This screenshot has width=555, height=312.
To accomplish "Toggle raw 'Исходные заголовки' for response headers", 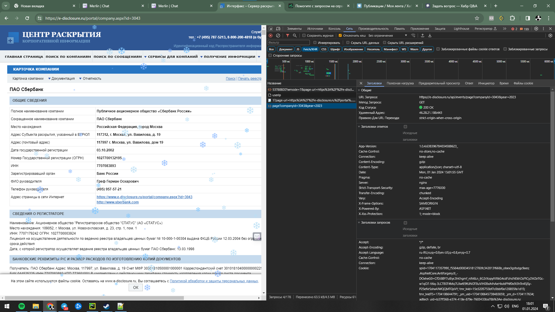I will 405,127.
